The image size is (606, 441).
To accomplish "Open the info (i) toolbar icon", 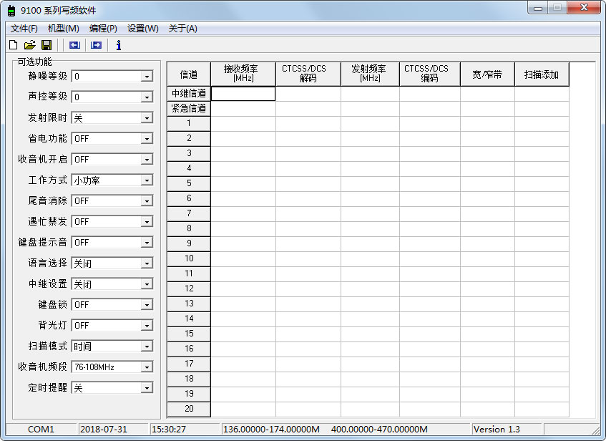I will tap(119, 45).
